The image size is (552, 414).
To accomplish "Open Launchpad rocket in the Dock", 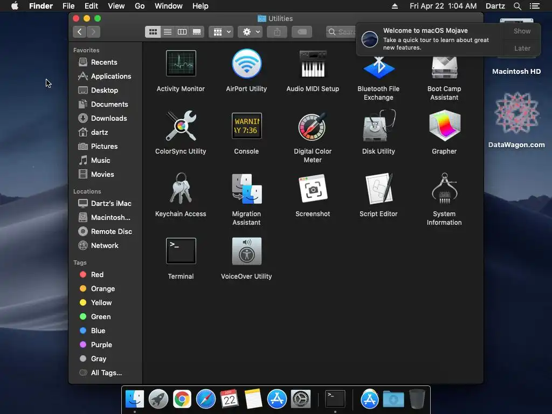I will pos(158,399).
